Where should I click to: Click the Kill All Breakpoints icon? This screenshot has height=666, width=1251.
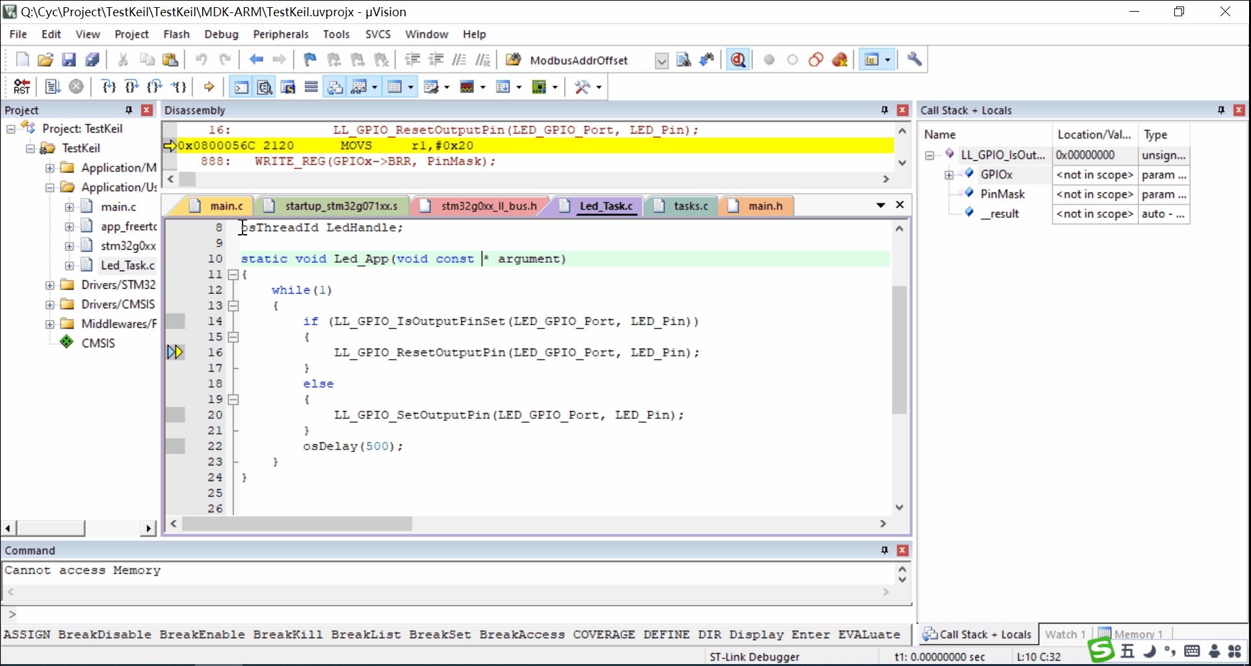click(839, 60)
